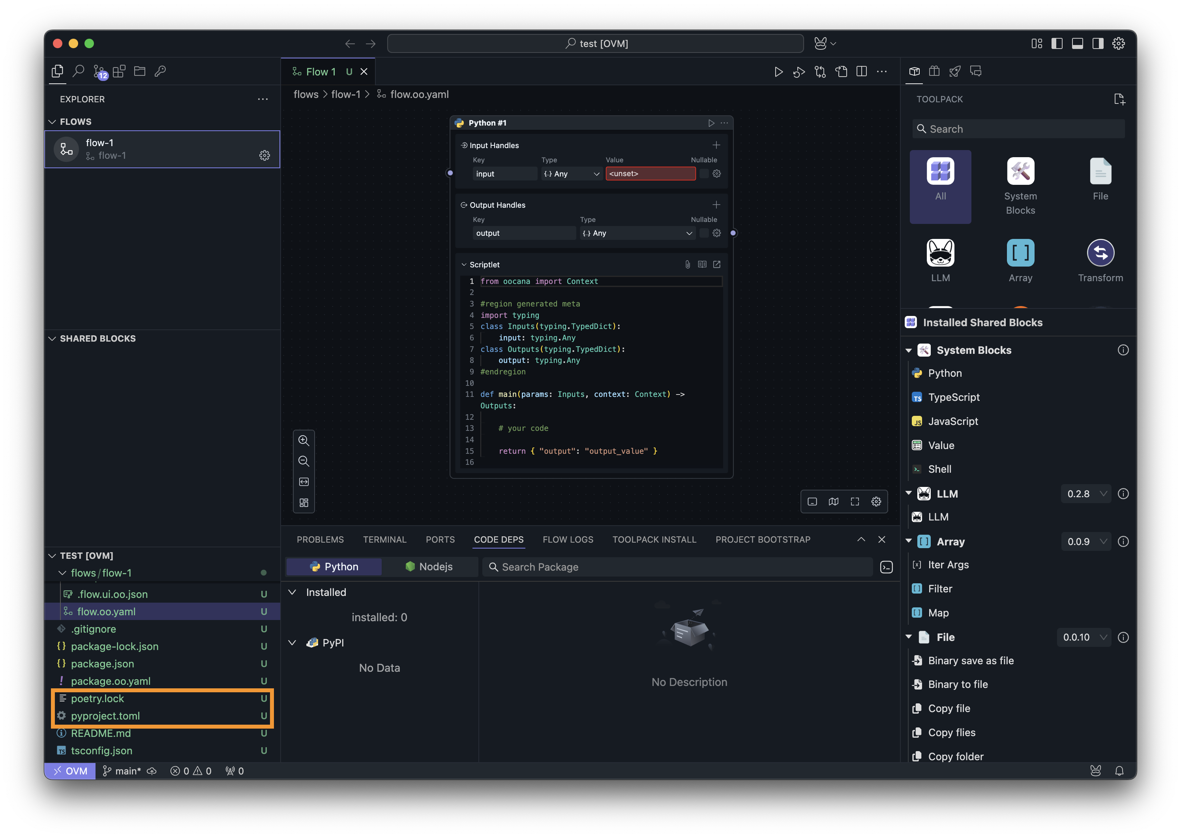
Task: Switch to the TERMINAL panel tab
Action: coord(384,539)
